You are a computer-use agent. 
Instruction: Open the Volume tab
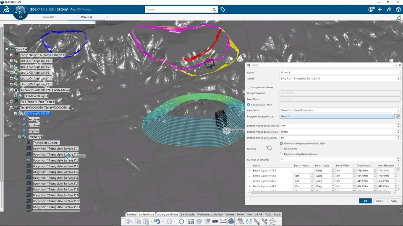pos(230,214)
